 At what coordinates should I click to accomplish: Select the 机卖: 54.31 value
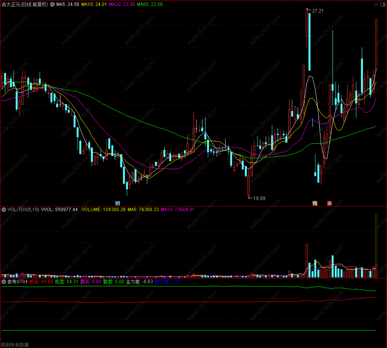pos(67,282)
